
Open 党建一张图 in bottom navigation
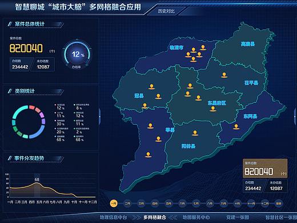click(x=238, y=217)
